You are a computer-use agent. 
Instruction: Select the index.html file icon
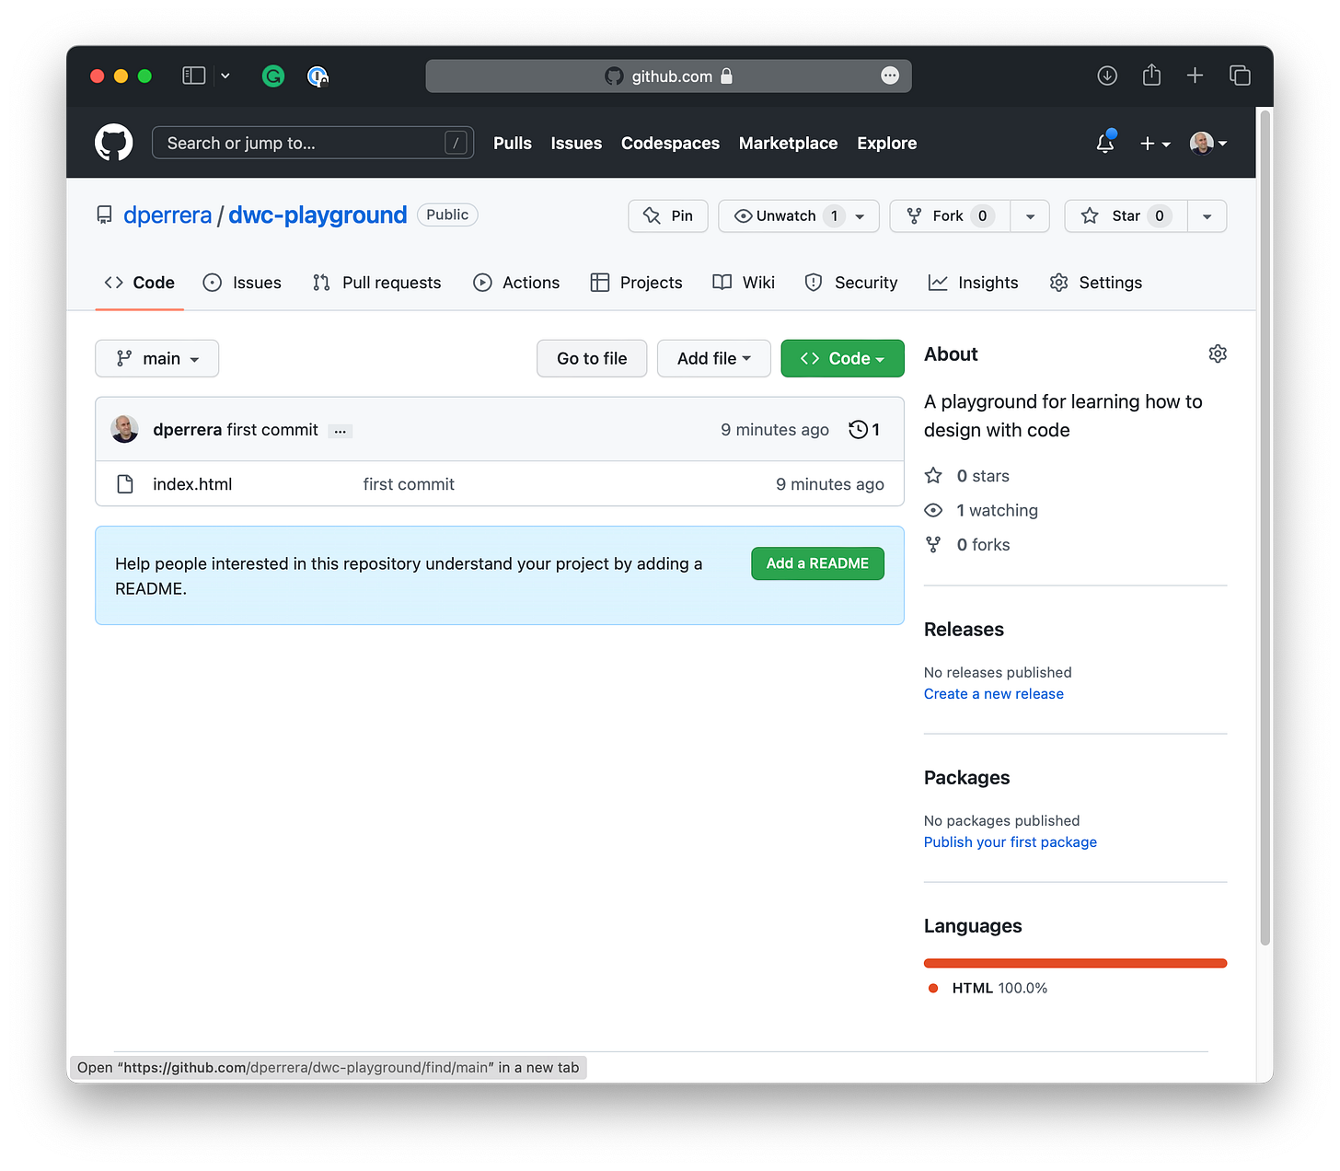[125, 484]
